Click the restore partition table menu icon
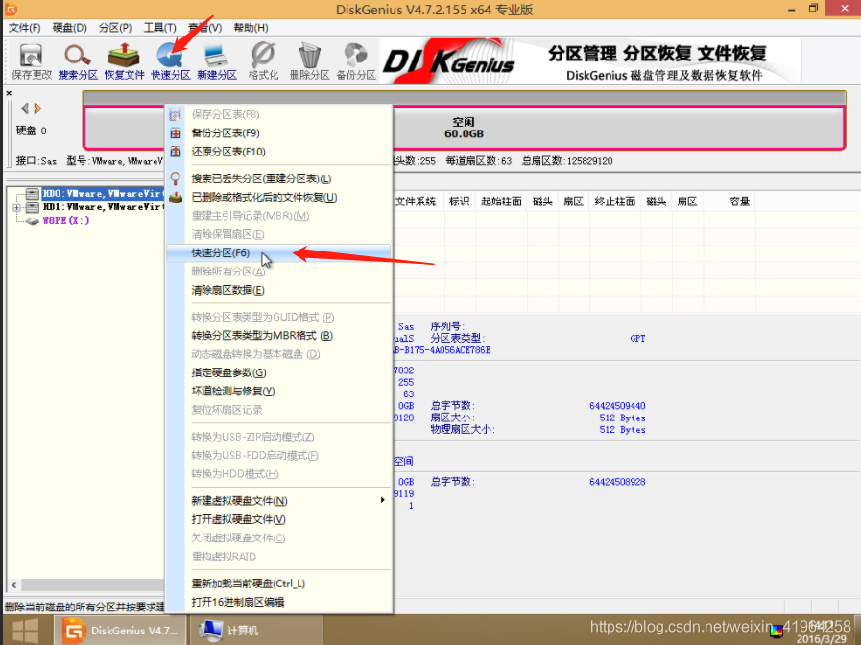Screen dimensions: 861x645 (x=175, y=152)
